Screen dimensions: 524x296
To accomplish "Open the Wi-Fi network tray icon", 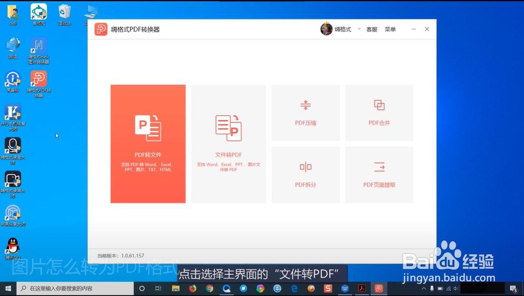I will pyautogui.click(x=449, y=289).
